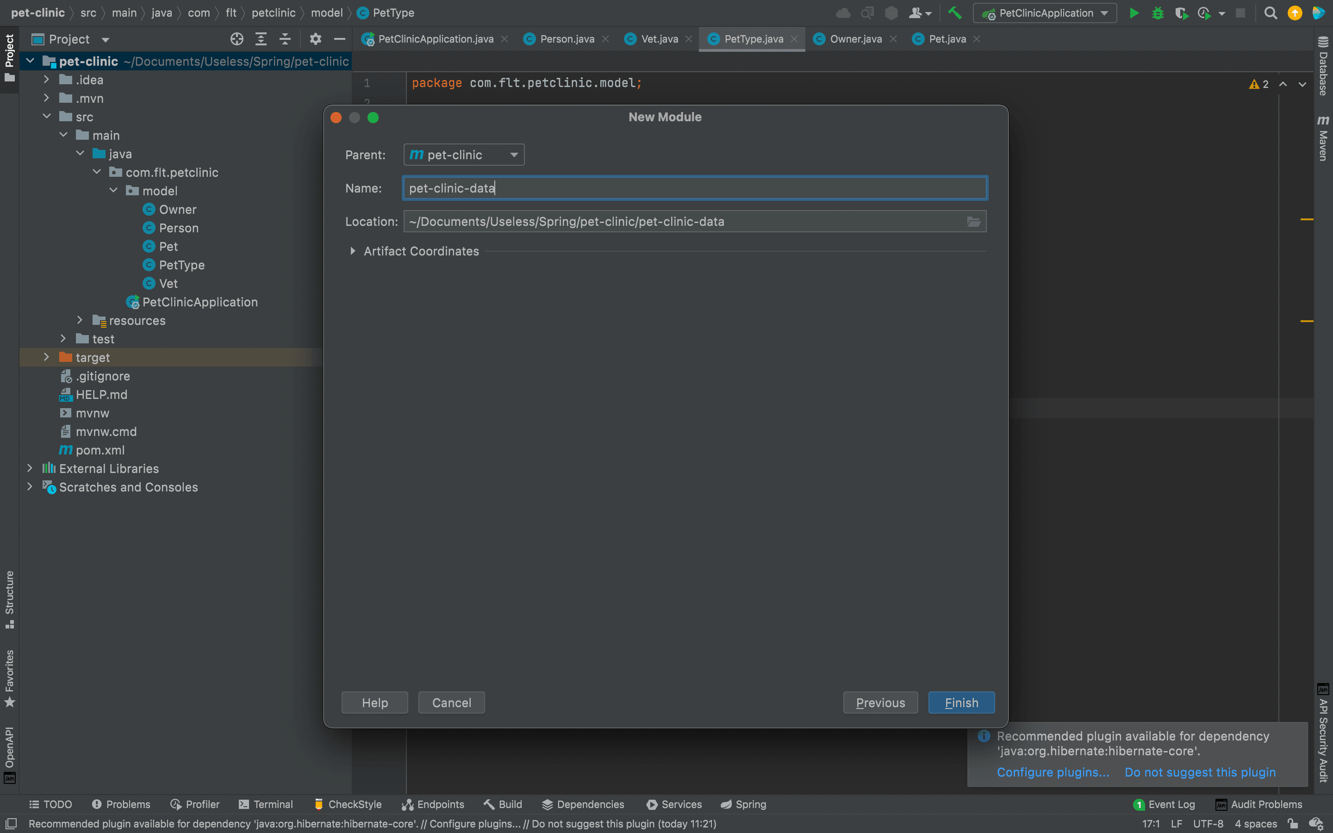Click the LF line separator in status bar
The height and width of the screenshot is (833, 1333).
[1176, 824]
